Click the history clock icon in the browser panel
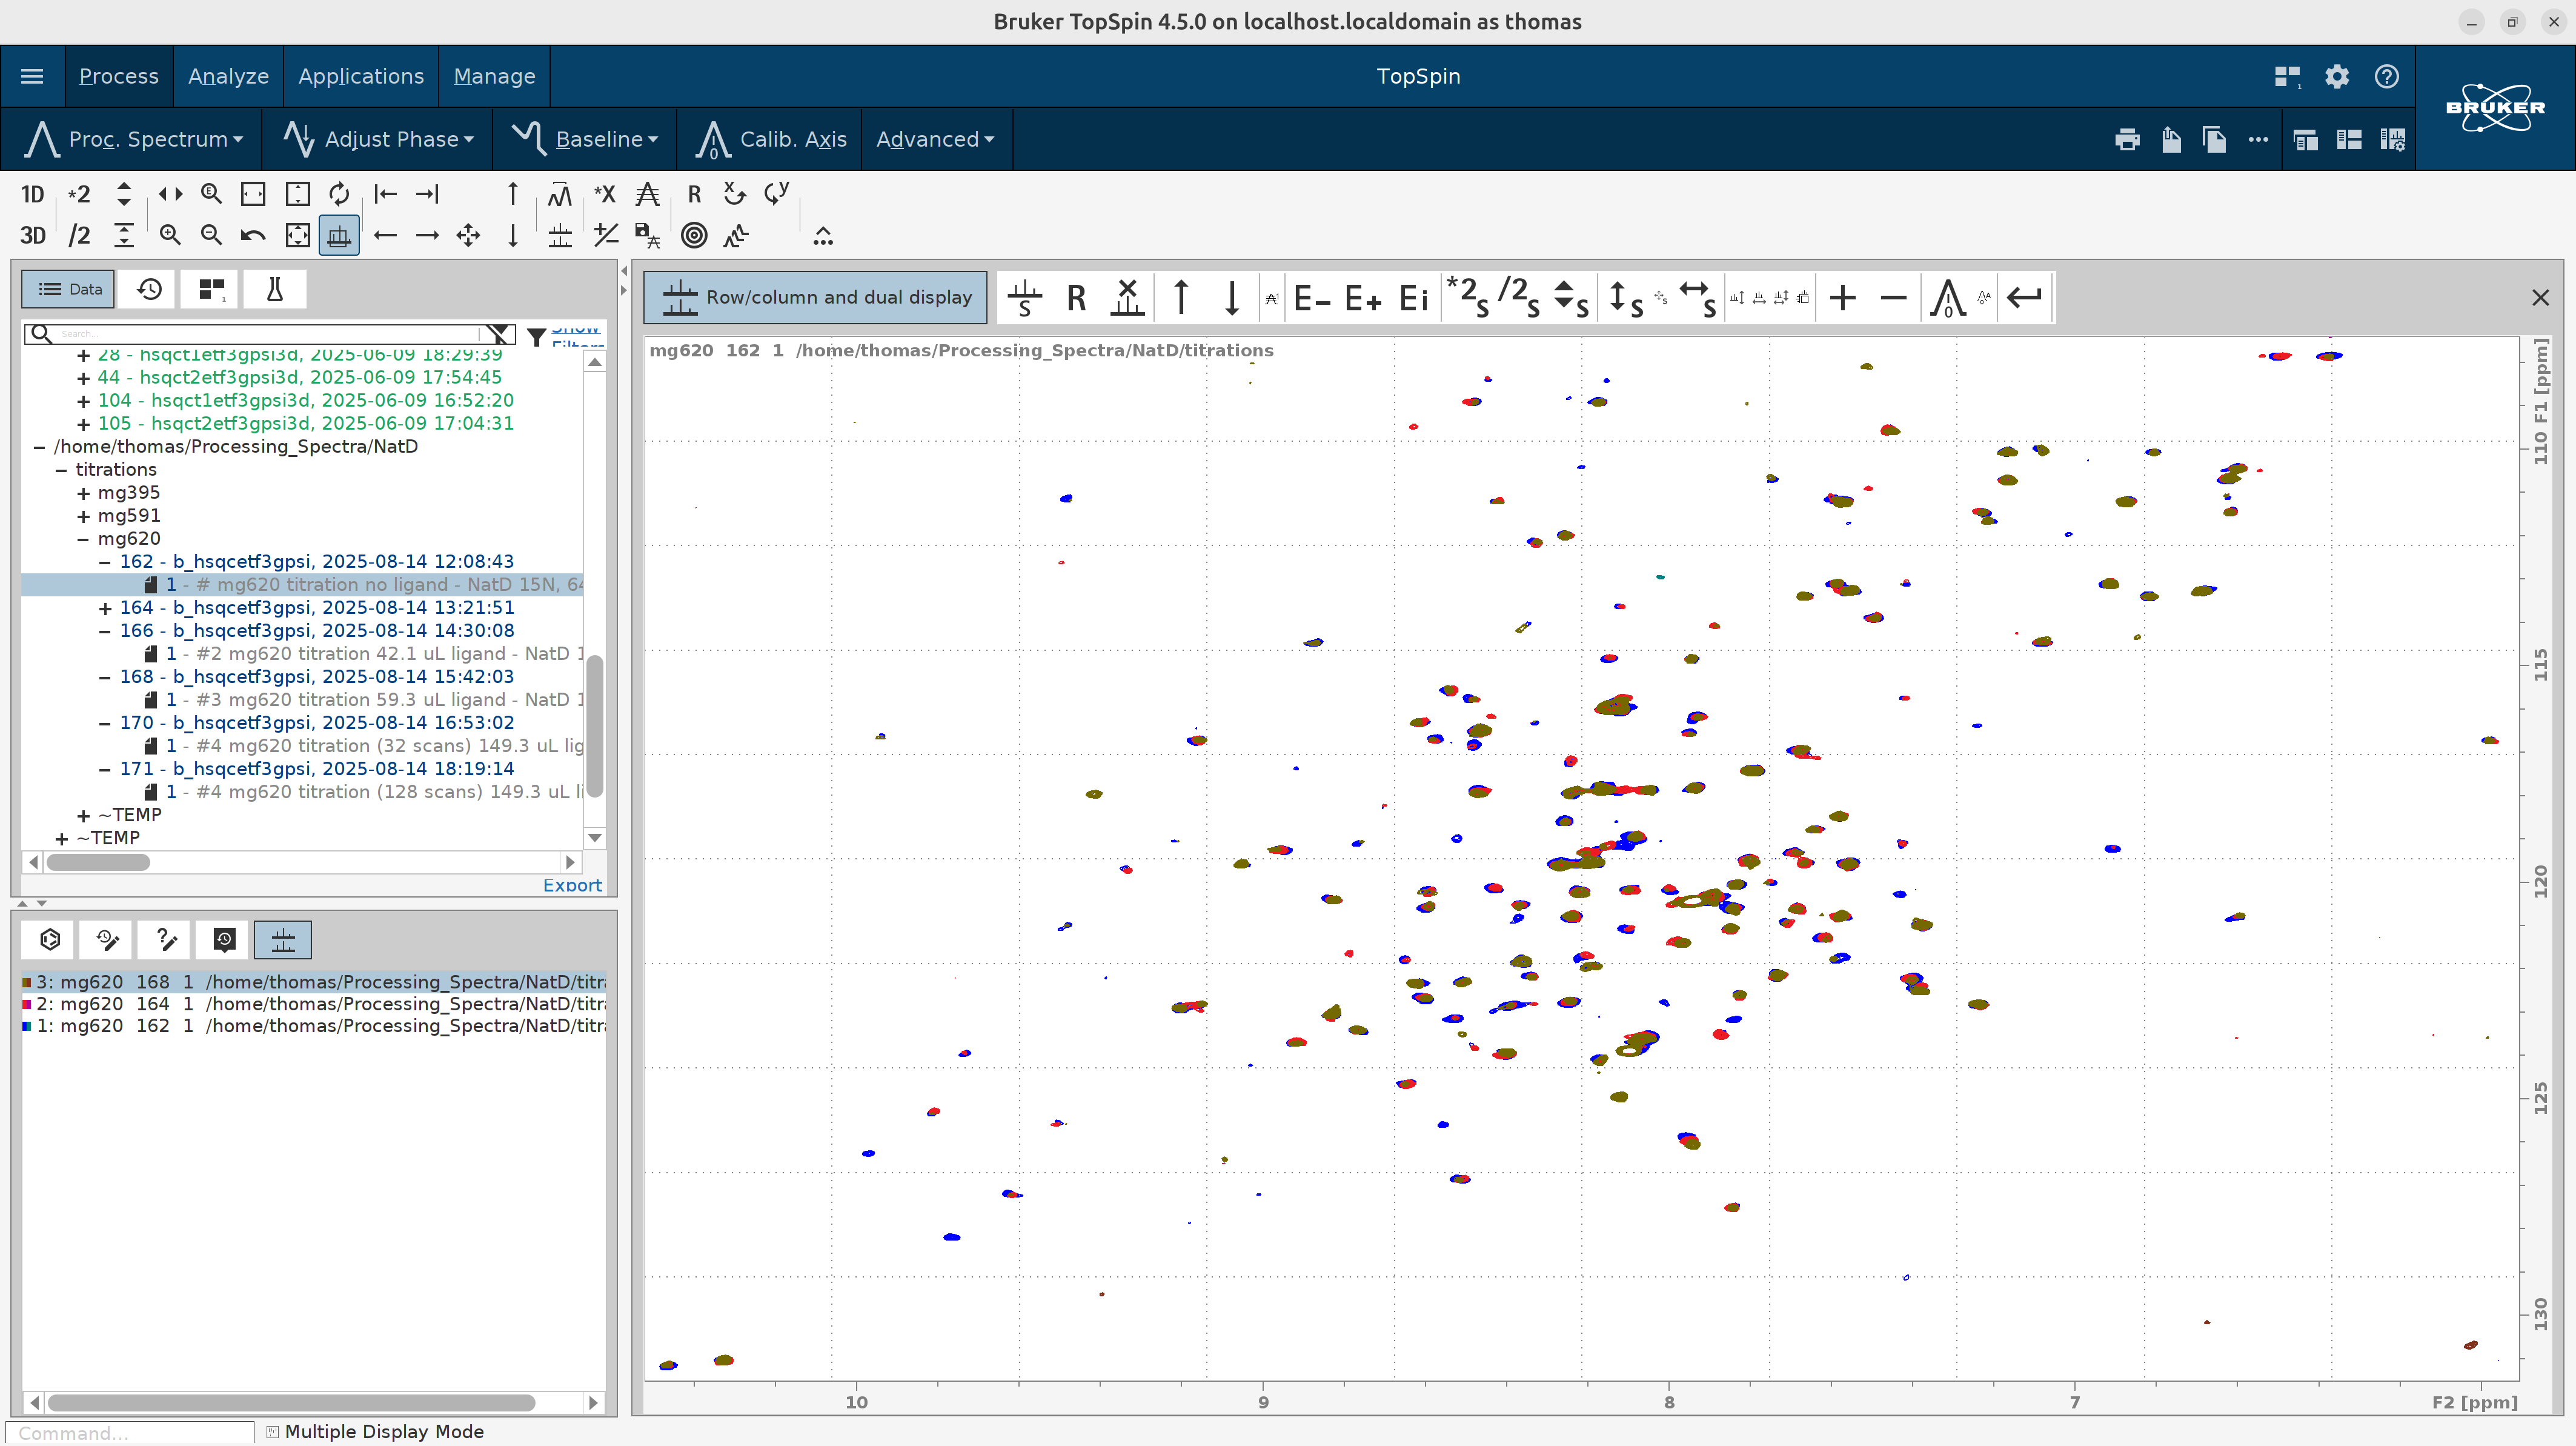Screen dimensions: 2576x1446 point(149,289)
